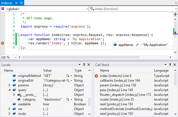The height and width of the screenshot is (117, 178).
Task: Click the breakpoint marker on line 8
Action: point(3,43)
